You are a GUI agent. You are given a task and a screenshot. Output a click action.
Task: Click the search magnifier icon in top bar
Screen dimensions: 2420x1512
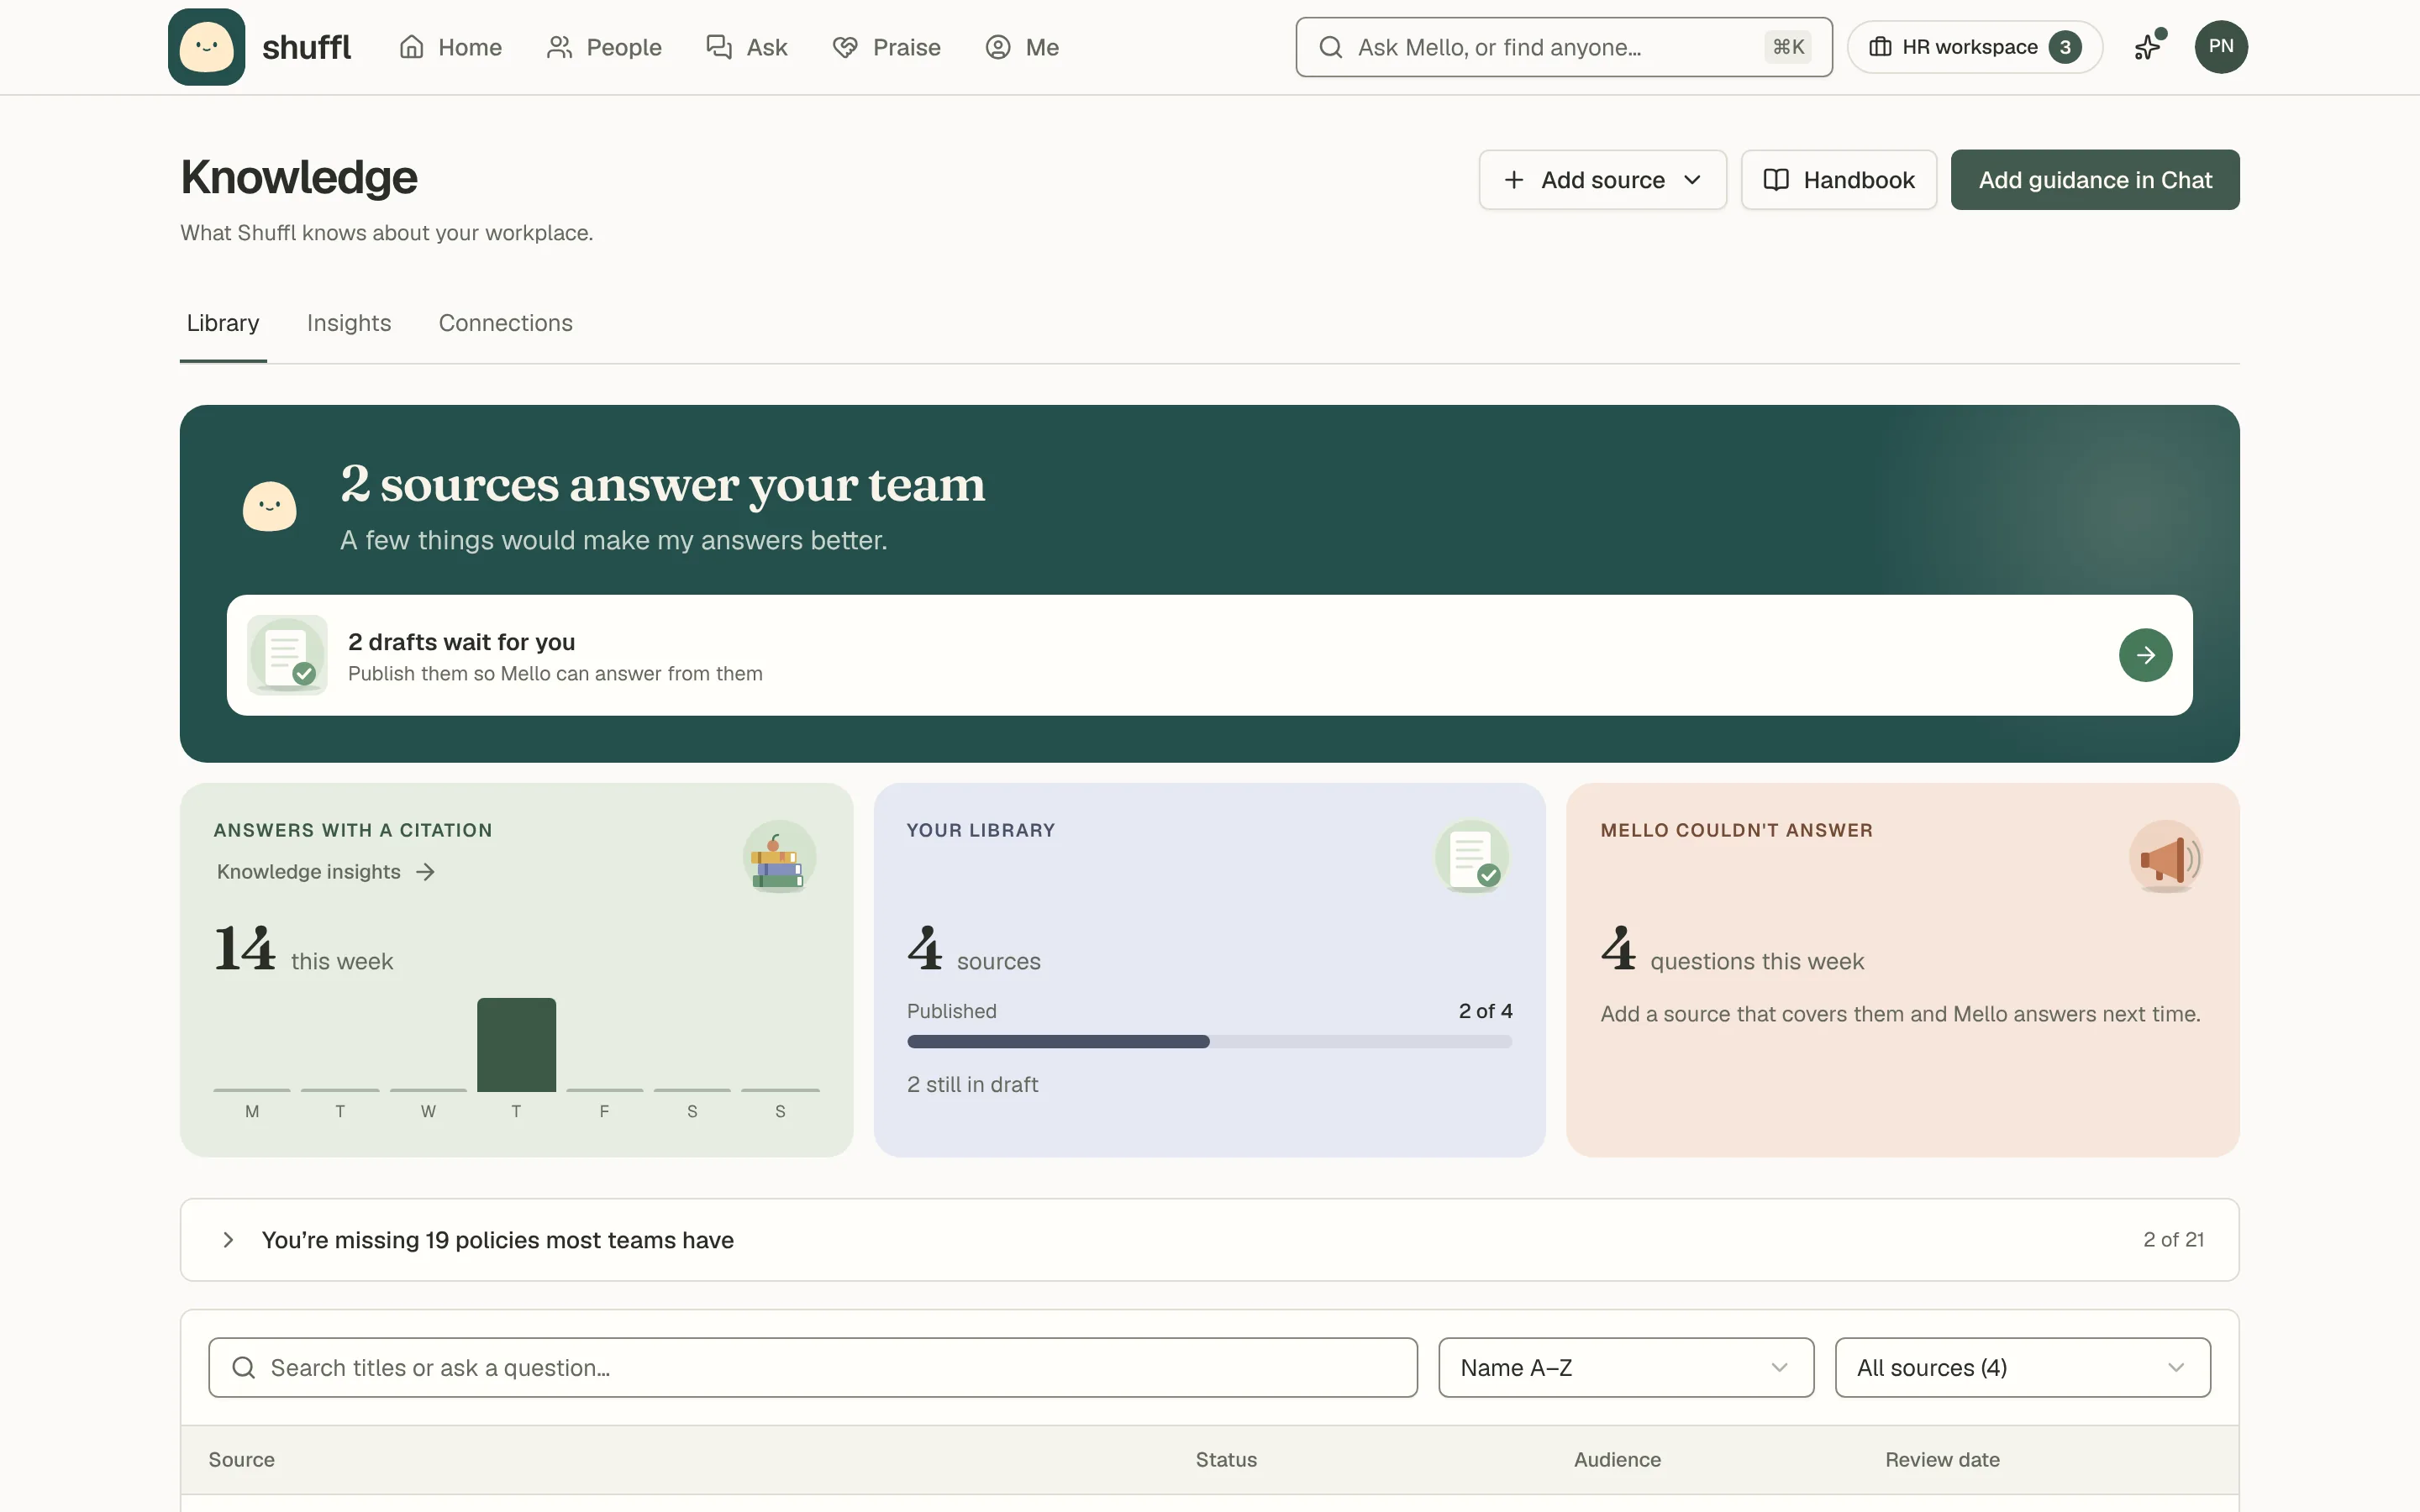tap(1330, 47)
